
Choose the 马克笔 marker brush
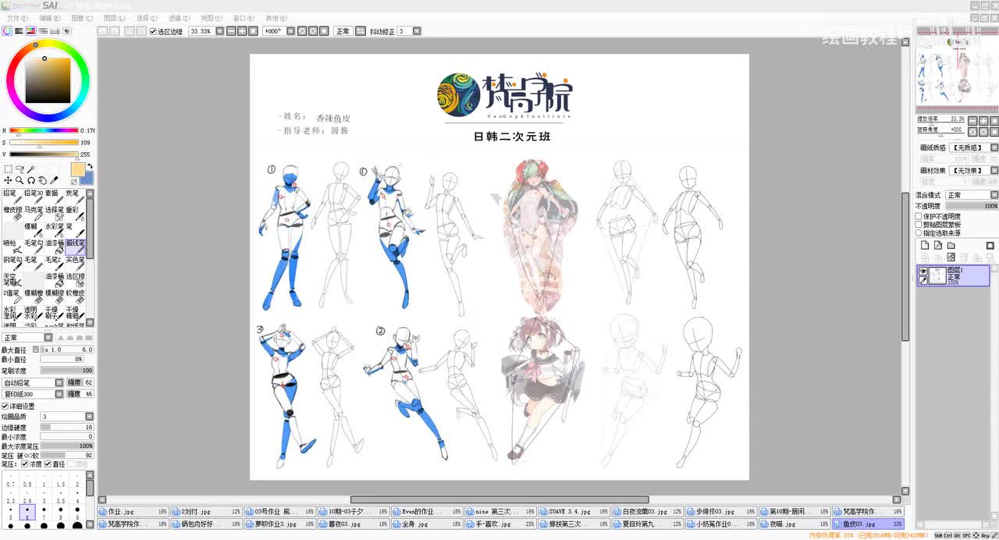point(33,213)
